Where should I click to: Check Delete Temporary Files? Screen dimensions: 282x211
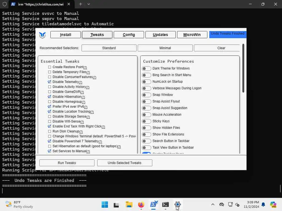[x=50, y=72]
